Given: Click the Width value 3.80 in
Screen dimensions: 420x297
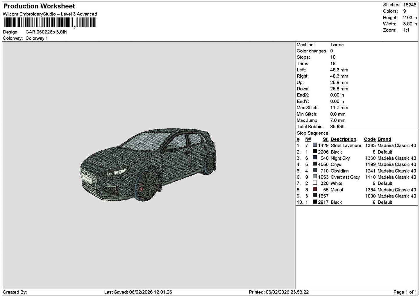Looking at the screenshot, I should (x=410, y=24).
